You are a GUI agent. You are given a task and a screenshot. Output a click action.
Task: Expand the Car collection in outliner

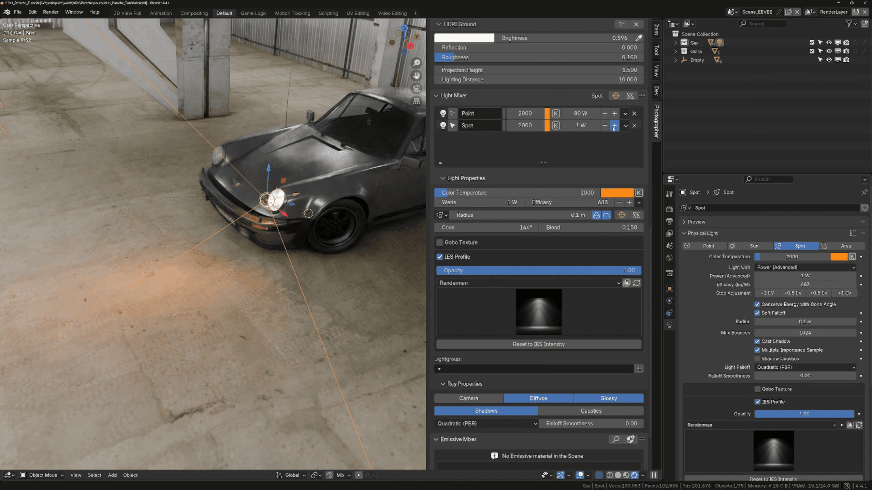[x=675, y=43]
